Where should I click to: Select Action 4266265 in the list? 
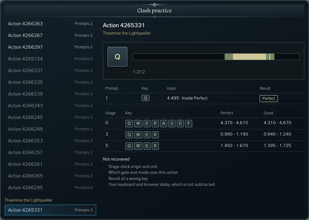point(50,176)
